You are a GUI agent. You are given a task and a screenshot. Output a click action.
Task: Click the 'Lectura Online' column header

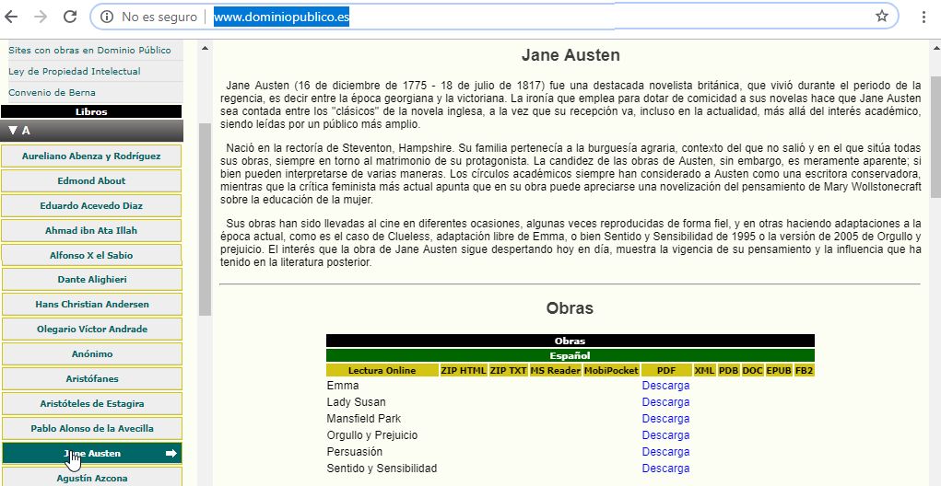382,370
